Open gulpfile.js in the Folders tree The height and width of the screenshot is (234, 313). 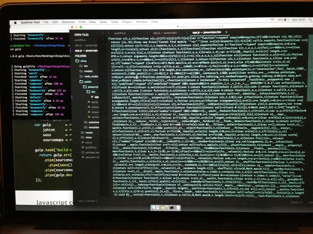tap(89, 147)
